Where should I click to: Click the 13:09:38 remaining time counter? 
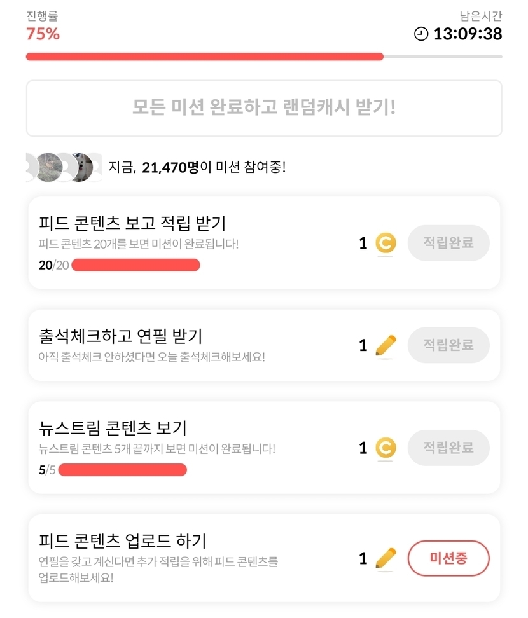click(x=468, y=34)
